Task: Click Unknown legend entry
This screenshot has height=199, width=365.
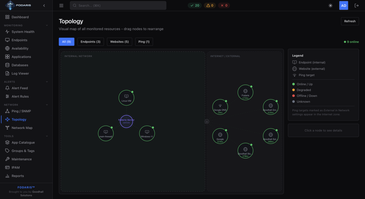Action: [x=301, y=102]
